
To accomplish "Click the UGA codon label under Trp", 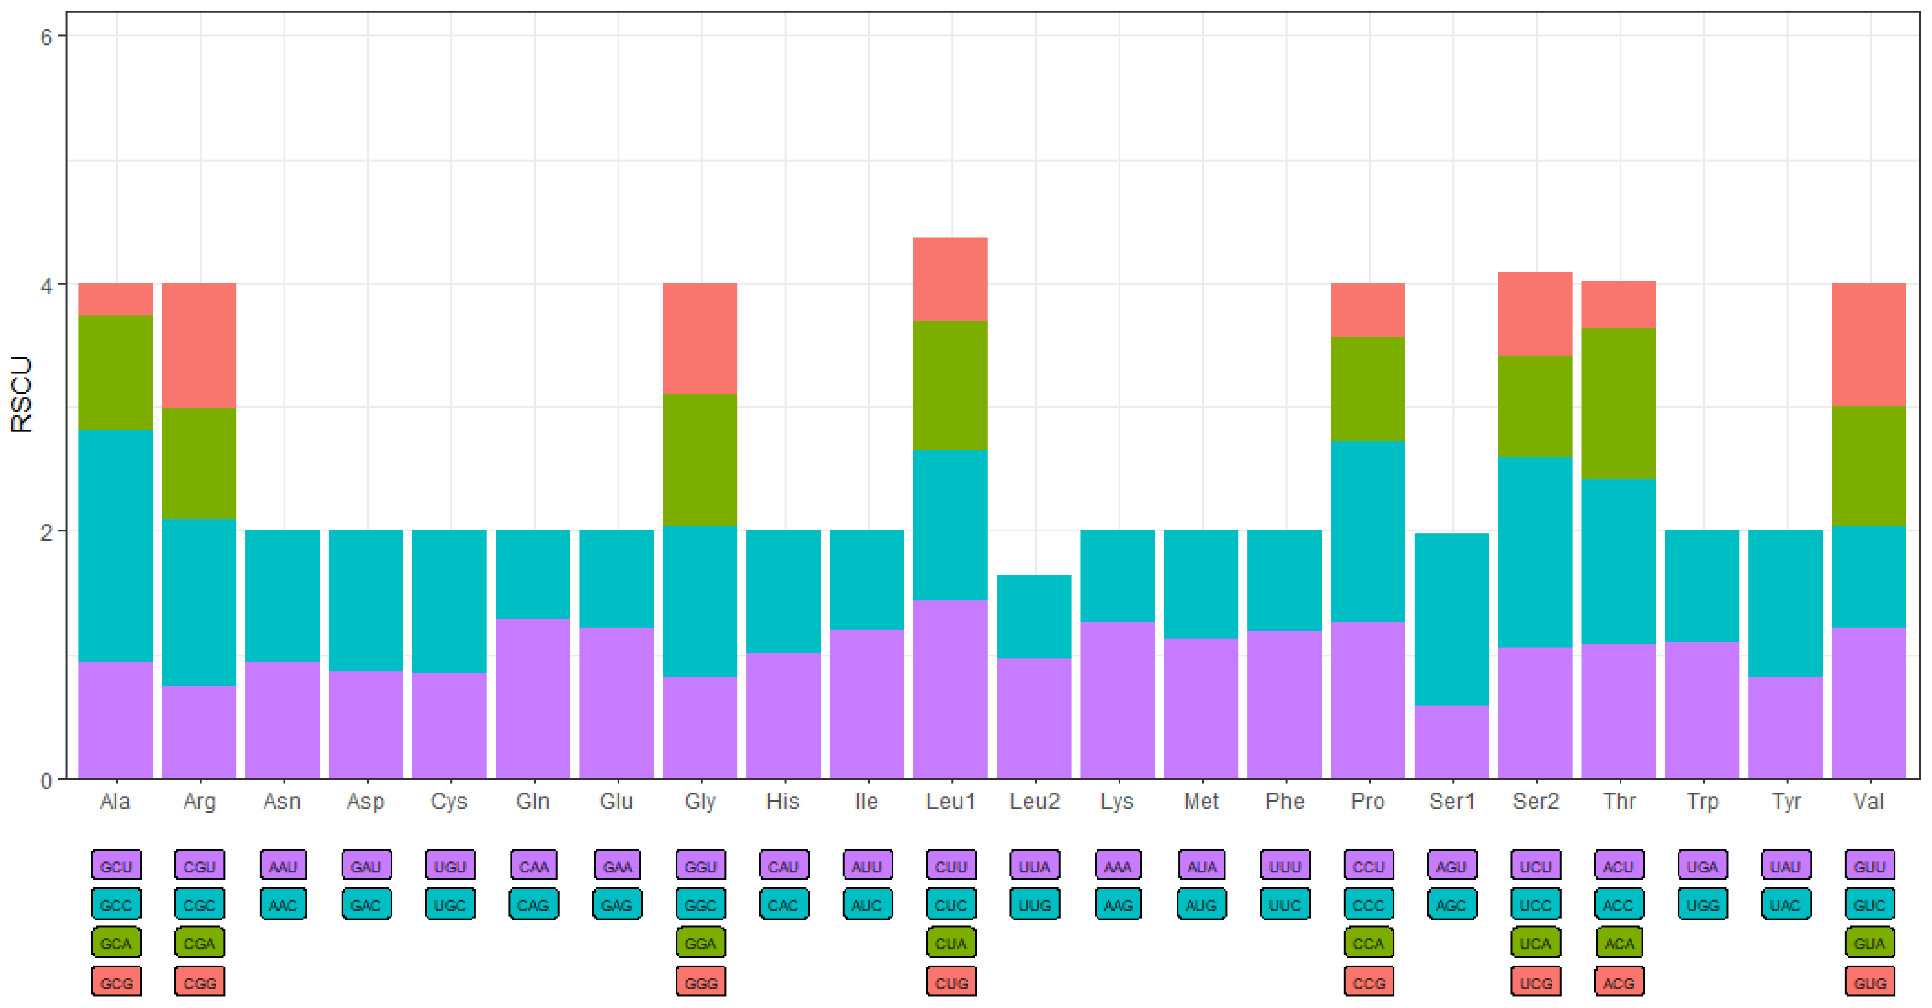I will 1703,866.
